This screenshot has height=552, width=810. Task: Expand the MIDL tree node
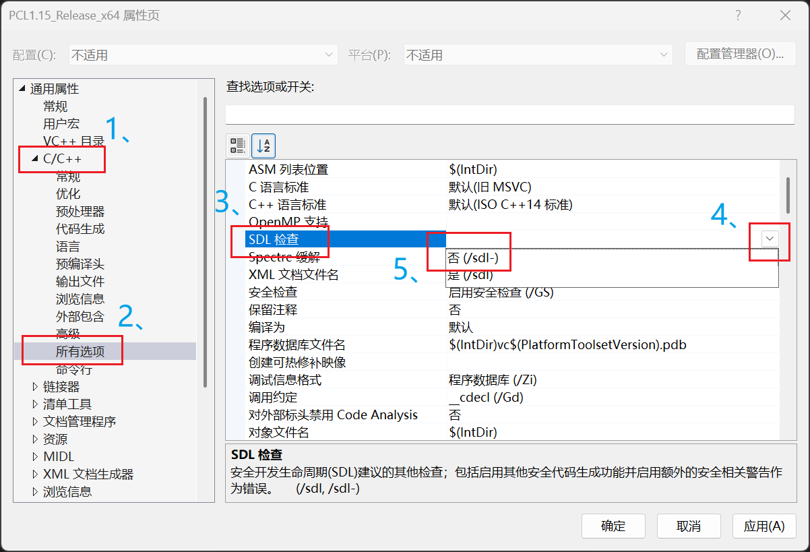click(36, 456)
